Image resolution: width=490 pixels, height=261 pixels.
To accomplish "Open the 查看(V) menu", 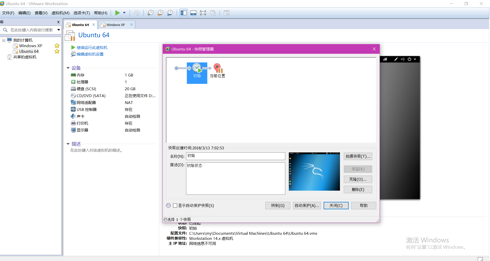I will (41, 13).
